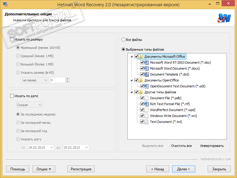Click the Закрыть button
Image resolution: width=237 pixels, height=178 pixels.
click(219, 169)
